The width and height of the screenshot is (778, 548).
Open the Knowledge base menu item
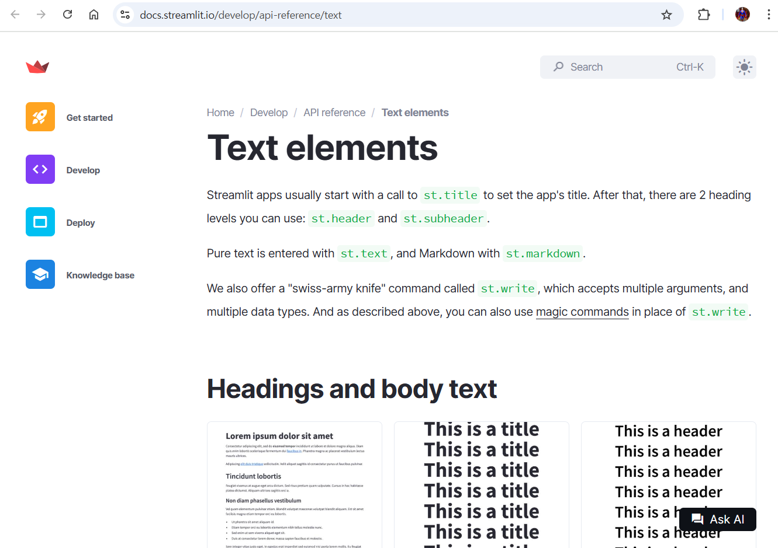[x=101, y=275]
